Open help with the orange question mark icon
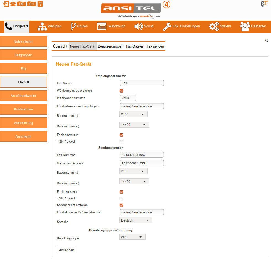Viewport: 271px width, 261px height. (40, 4)
